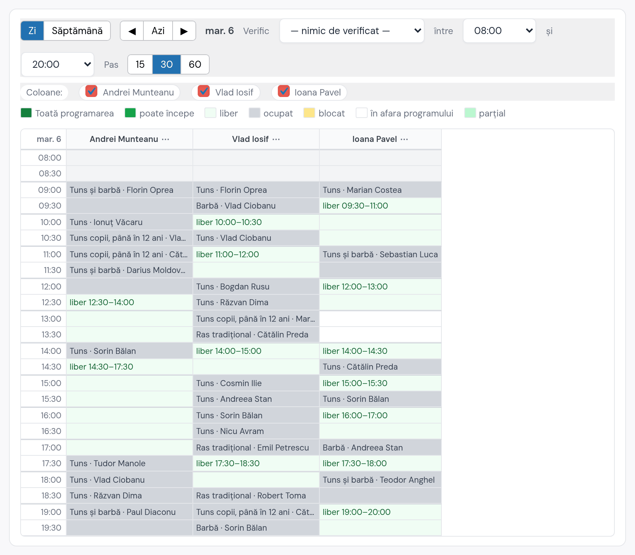Select free slot 'liber 14:30–17:30'
This screenshot has width=635, height=555.
[130, 367]
